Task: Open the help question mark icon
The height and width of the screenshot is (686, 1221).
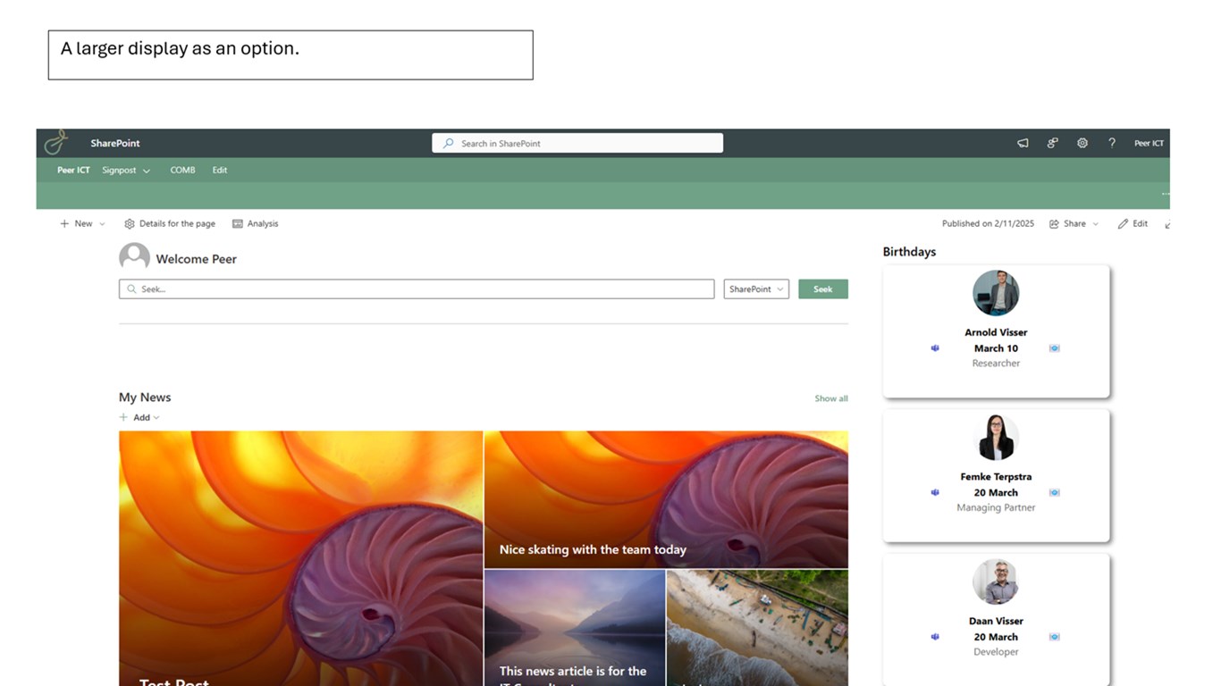Action: click(1112, 143)
